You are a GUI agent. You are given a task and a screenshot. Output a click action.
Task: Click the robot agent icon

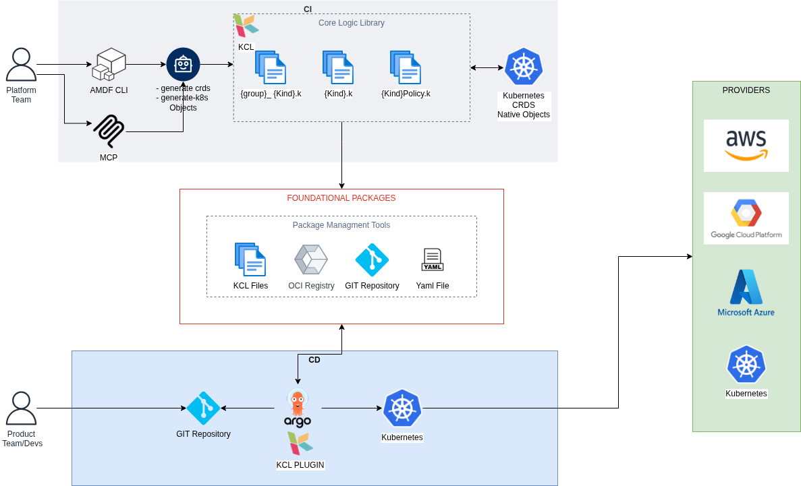coord(183,64)
